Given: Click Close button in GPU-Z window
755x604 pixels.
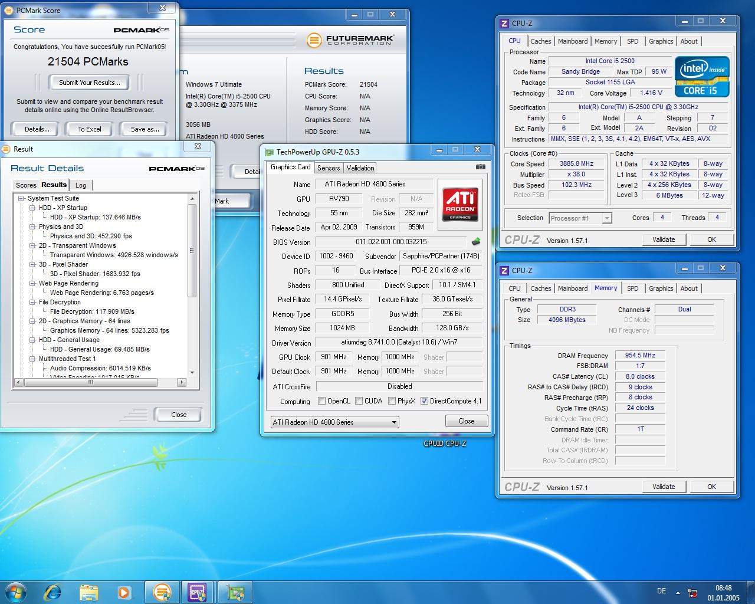Looking at the screenshot, I should [467, 421].
